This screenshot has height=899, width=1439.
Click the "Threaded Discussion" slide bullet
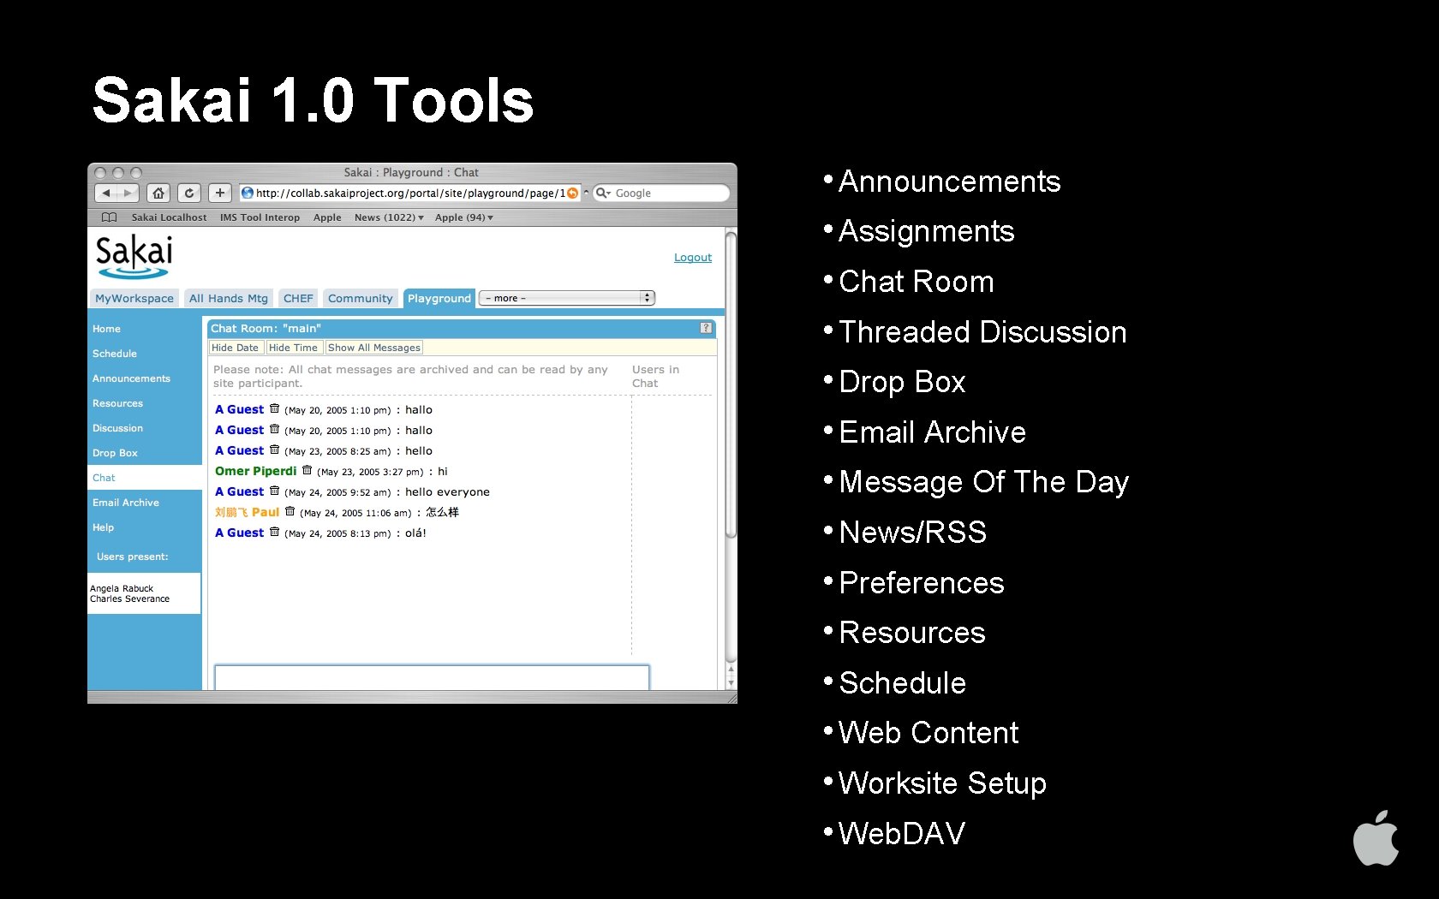point(982,332)
